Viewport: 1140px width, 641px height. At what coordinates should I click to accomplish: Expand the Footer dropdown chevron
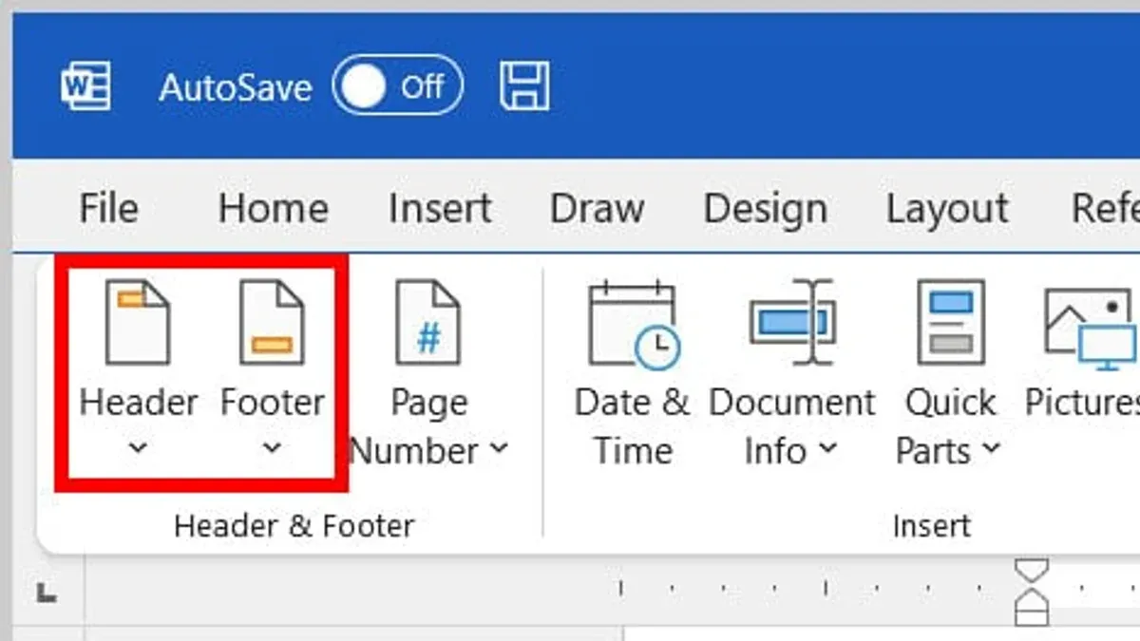click(272, 447)
